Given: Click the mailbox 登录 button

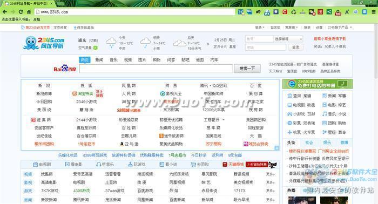Looking at the screenshot, I should [295, 47].
